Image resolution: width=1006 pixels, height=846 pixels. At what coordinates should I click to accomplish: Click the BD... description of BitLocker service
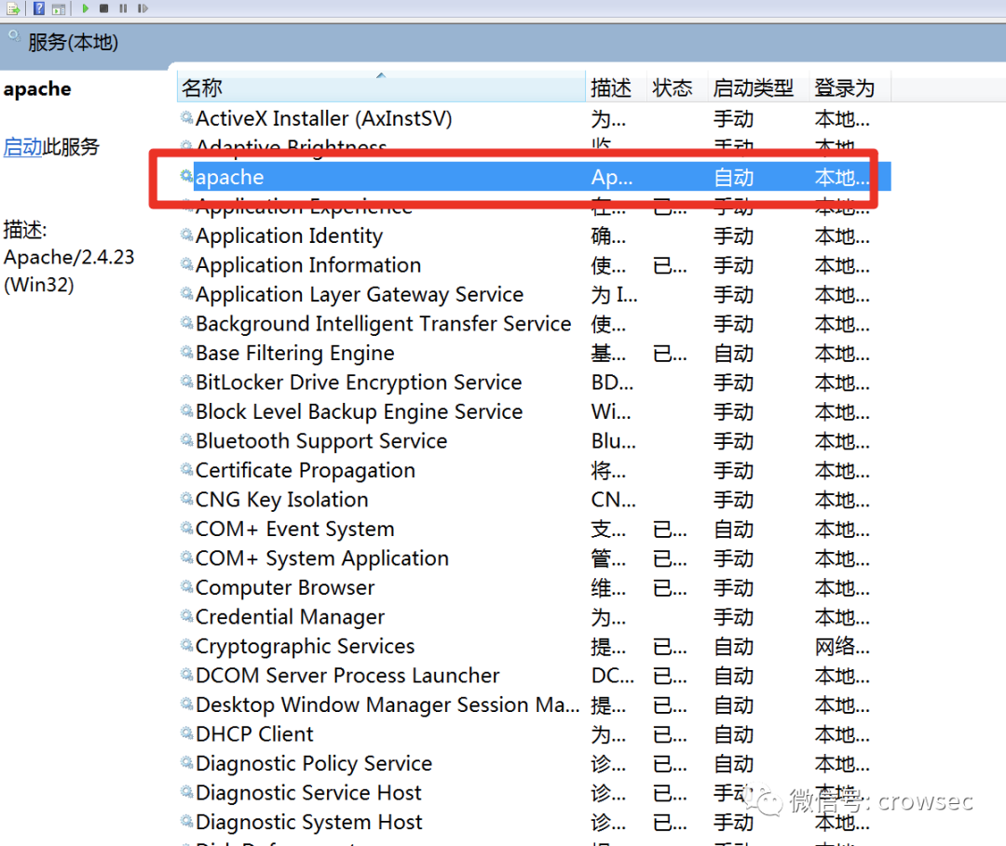click(612, 383)
